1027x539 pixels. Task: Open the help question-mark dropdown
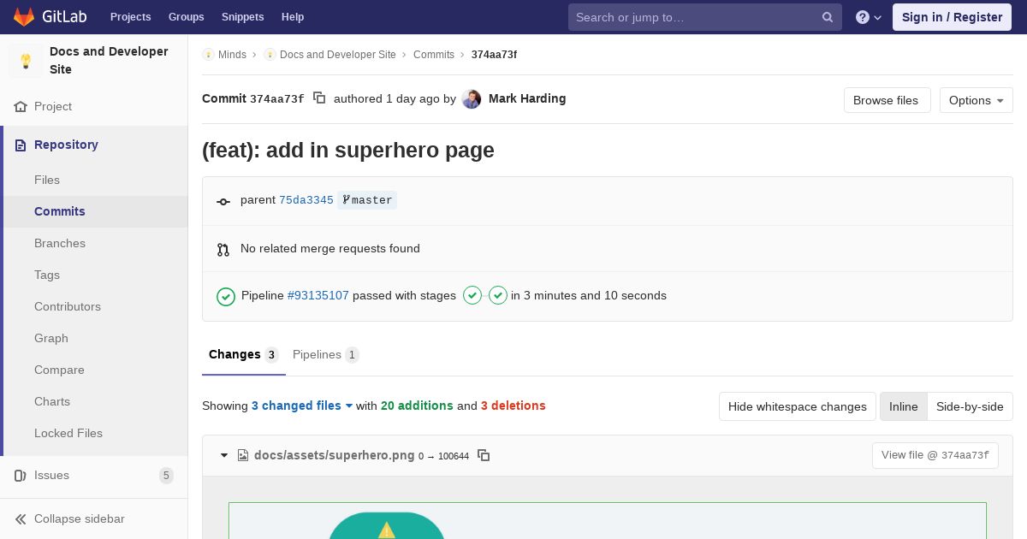point(869,17)
